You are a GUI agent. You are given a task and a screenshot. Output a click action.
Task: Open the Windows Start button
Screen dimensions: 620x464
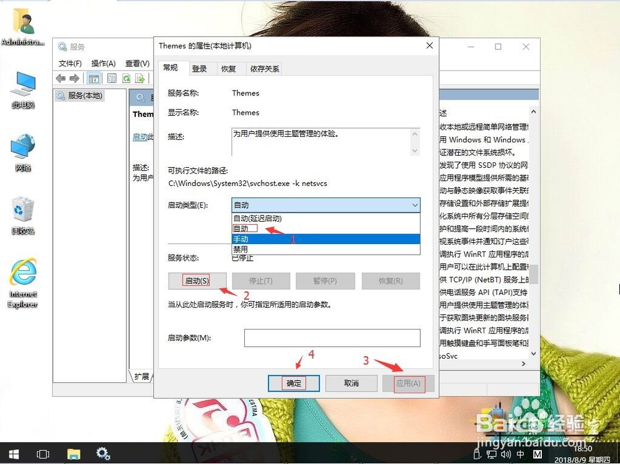(14, 453)
